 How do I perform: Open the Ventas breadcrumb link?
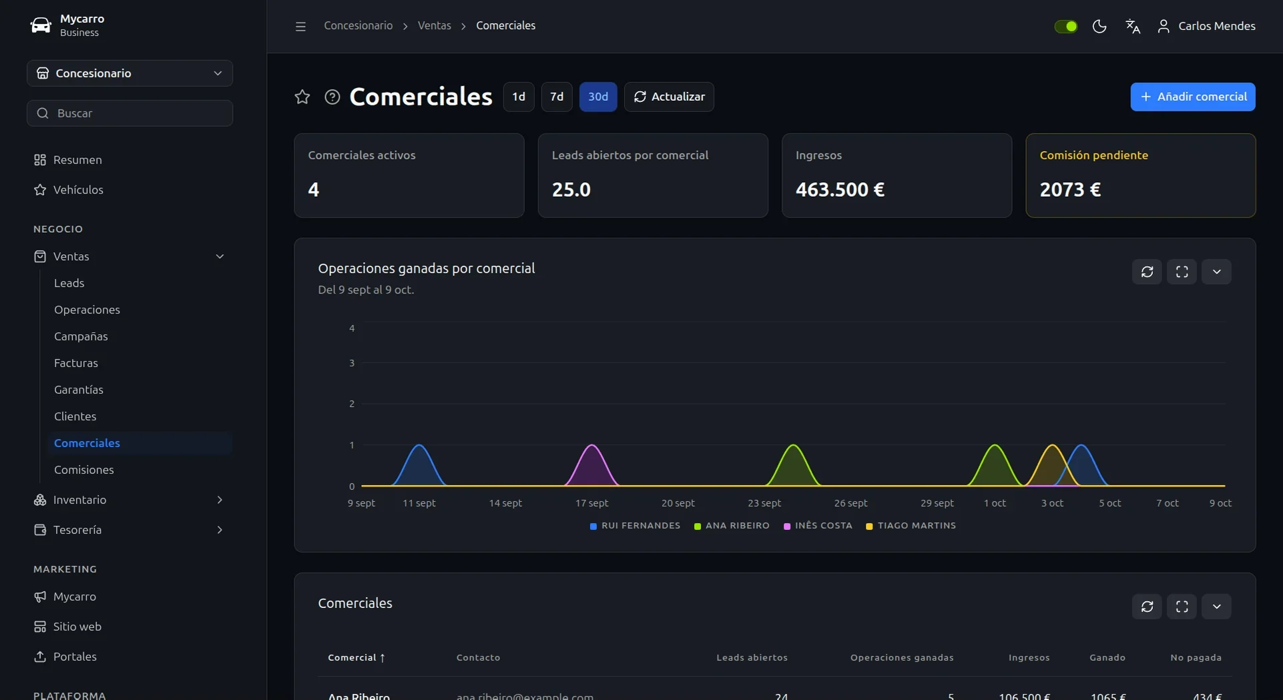coord(435,25)
